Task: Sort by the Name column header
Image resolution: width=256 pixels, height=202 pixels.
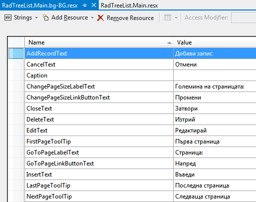Action: point(99,42)
